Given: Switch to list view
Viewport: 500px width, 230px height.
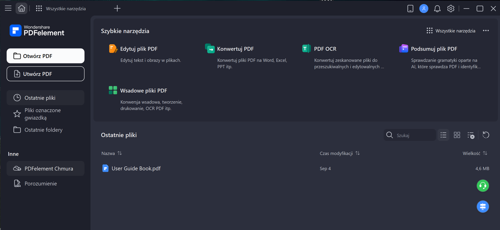Looking at the screenshot, I should [x=443, y=135].
